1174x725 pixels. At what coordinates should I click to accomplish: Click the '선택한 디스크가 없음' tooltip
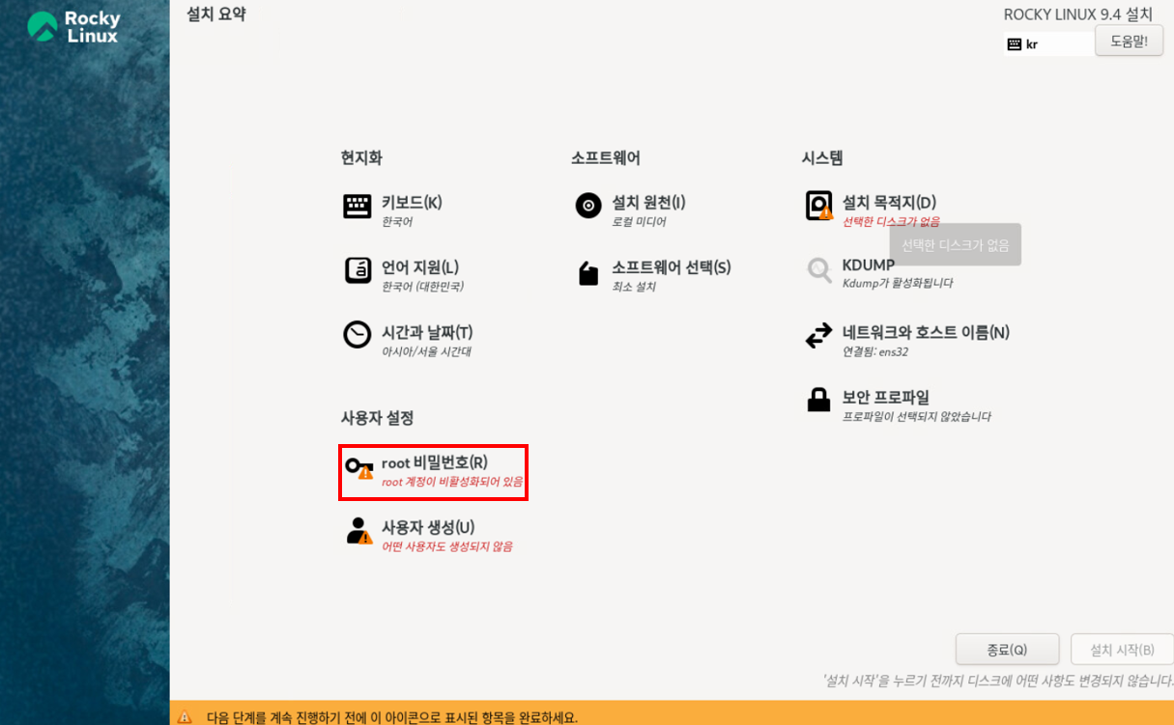956,245
